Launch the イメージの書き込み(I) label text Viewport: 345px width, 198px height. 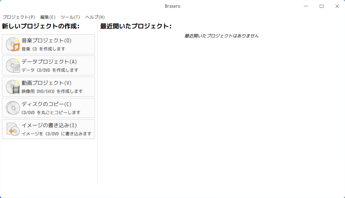(x=49, y=125)
